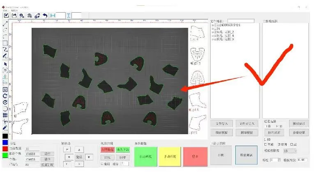Click the horizontal width measure icon
The height and width of the screenshot is (176, 324).
53,16
